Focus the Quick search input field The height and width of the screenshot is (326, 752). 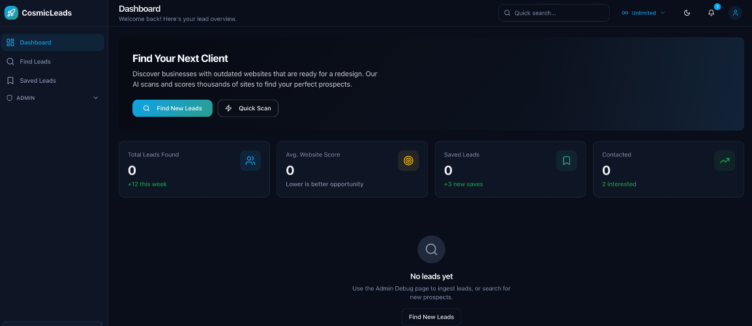pyautogui.click(x=558, y=12)
